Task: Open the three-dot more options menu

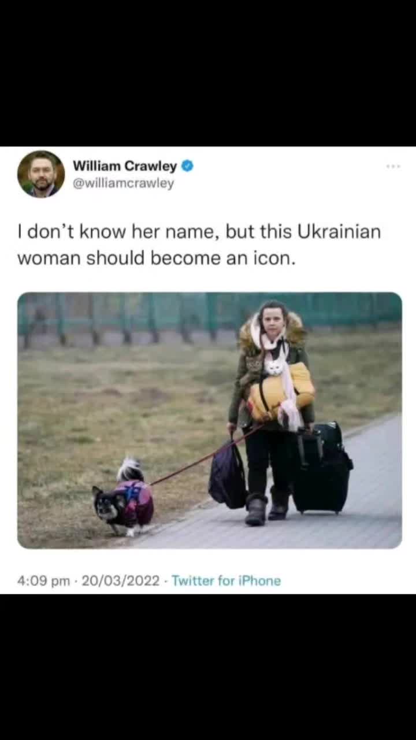Action: click(x=393, y=166)
